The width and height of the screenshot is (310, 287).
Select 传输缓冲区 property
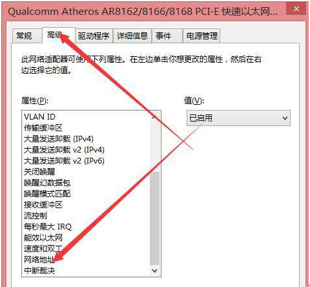pos(43,128)
